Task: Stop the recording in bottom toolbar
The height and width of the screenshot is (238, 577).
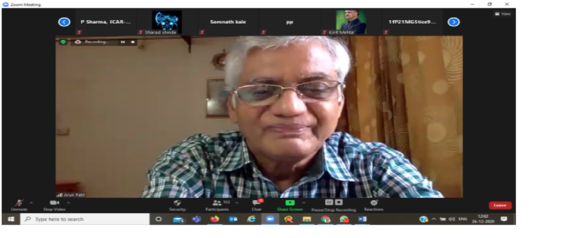Action: click(339, 202)
